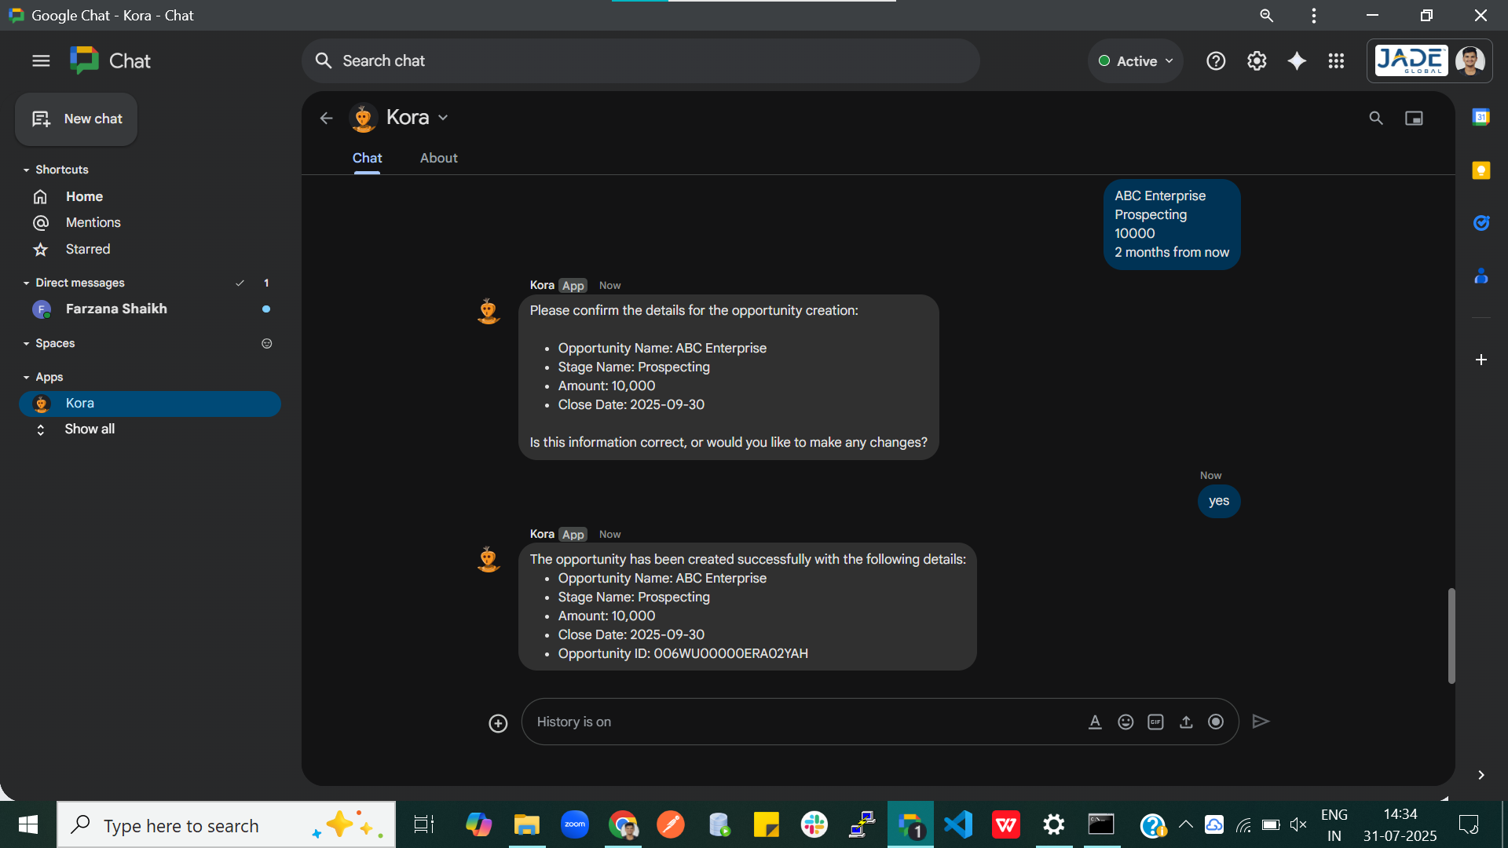Click Show all under Apps
This screenshot has width=1508, height=848.
[89, 429]
